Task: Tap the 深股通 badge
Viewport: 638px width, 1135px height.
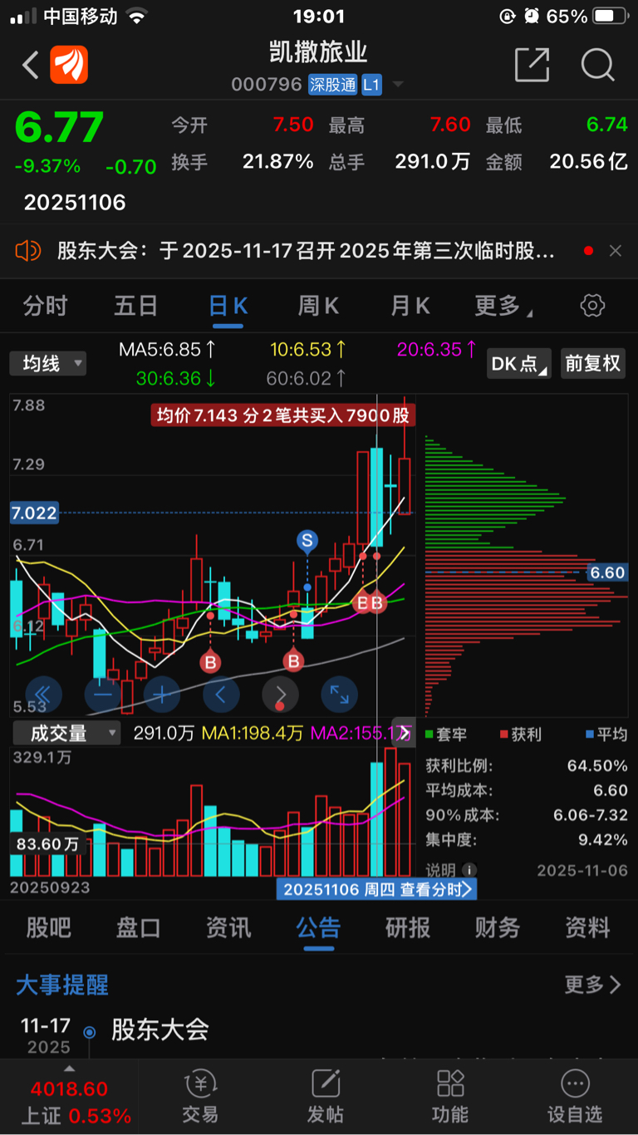Action: pos(332,85)
